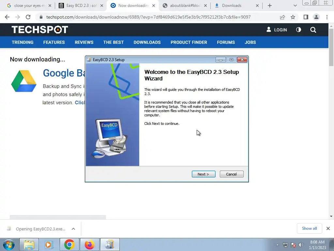Open Windows Start menu
Viewport: 334px width, 251px height.
pos(9,244)
